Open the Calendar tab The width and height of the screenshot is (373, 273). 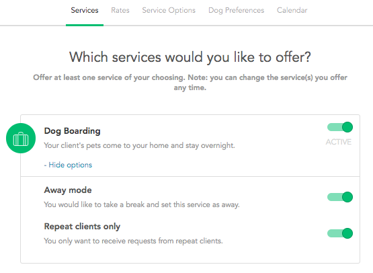tap(292, 10)
